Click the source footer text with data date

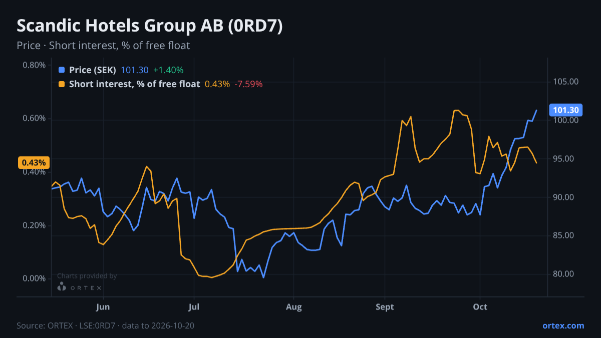(x=106, y=325)
